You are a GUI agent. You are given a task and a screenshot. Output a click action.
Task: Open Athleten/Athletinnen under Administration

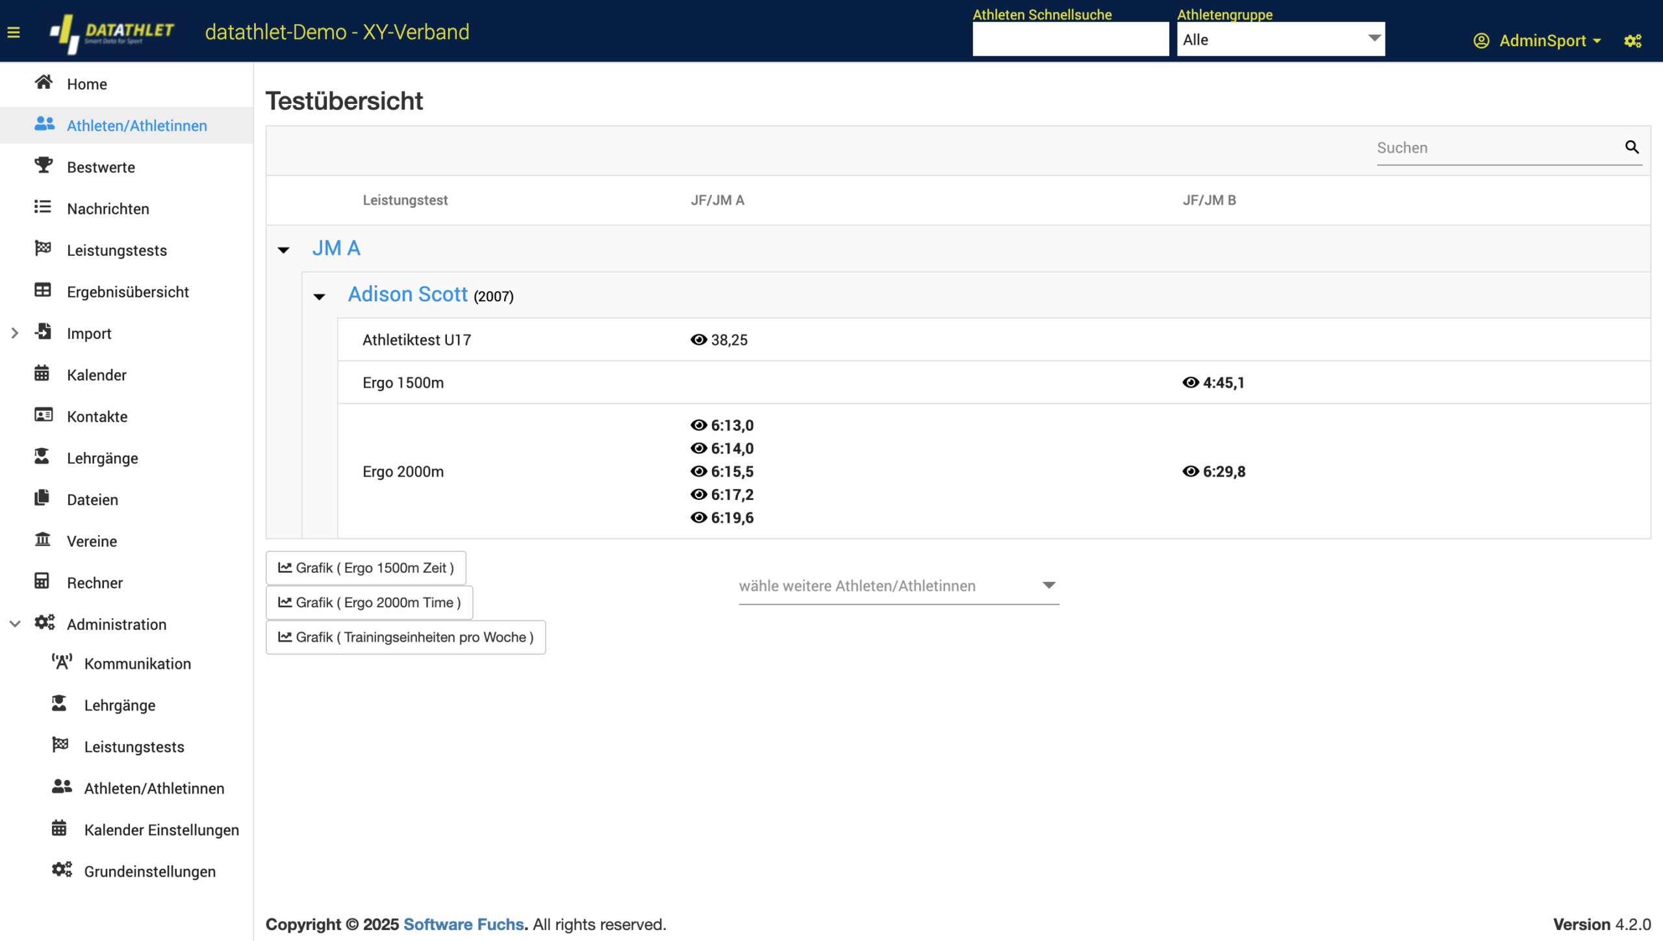155,788
